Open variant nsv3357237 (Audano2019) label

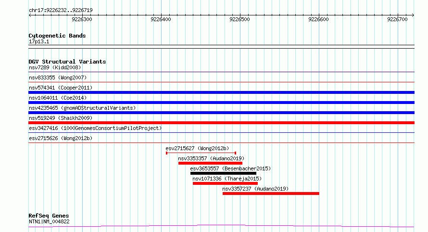point(255,189)
